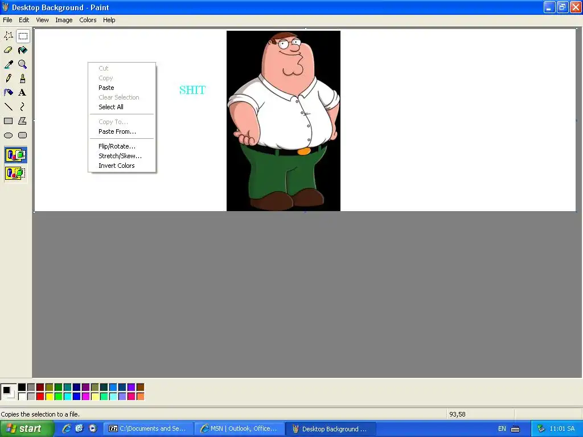
Task: Select the Text tool
Action: click(x=23, y=93)
